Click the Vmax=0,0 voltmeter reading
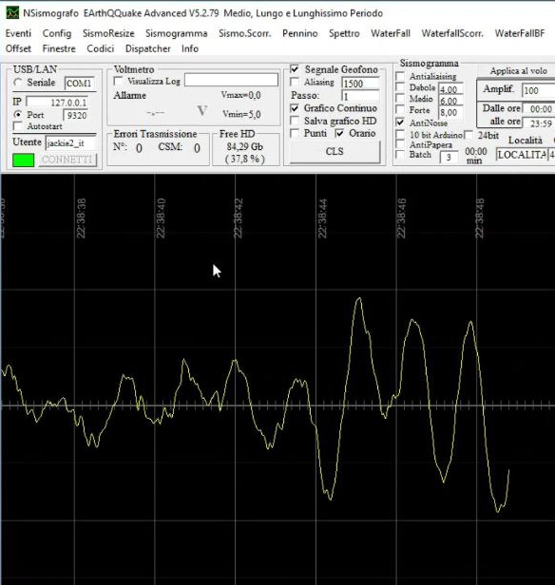The image size is (555, 585). 240,95
